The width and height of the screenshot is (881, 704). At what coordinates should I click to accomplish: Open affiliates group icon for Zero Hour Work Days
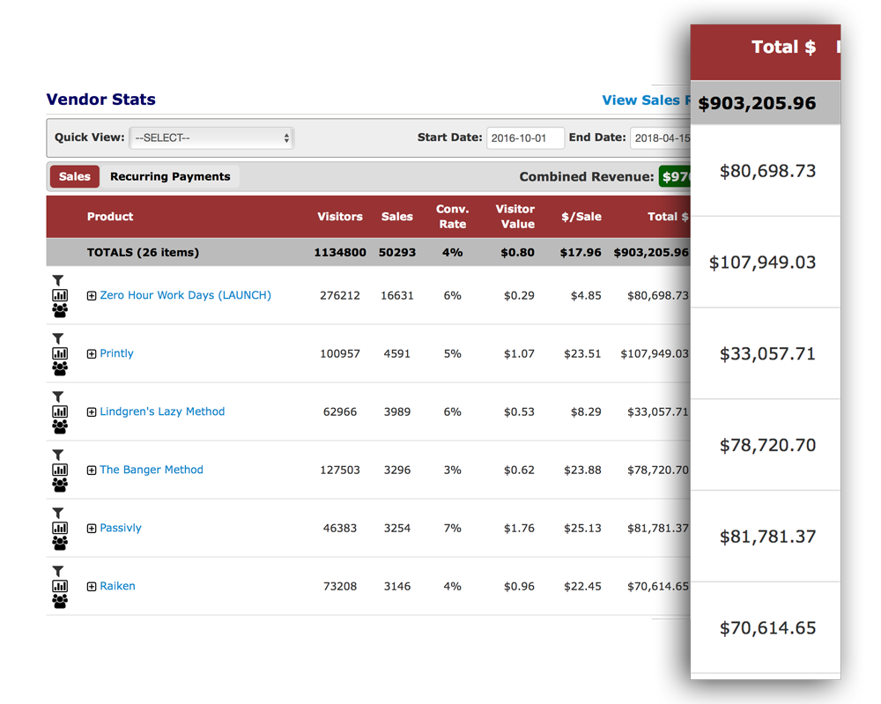(x=60, y=310)
